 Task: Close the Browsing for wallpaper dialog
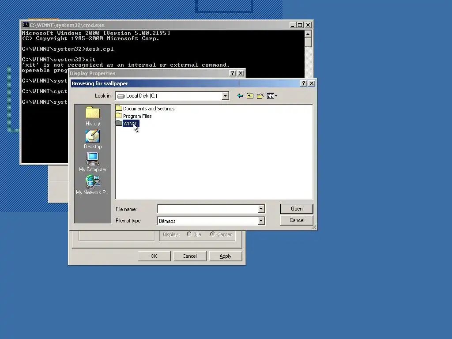(312, 83)
